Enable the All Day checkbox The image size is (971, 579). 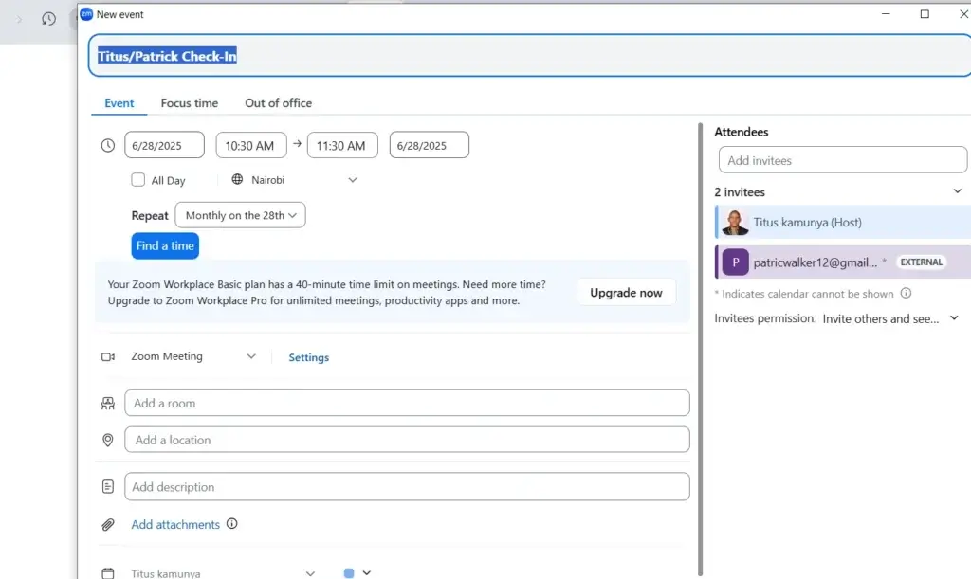tap(138, 179)
